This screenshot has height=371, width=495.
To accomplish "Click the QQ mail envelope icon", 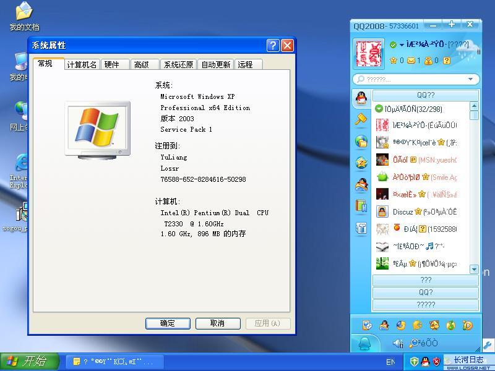I will pyautogui.click(x=411, y=60).
